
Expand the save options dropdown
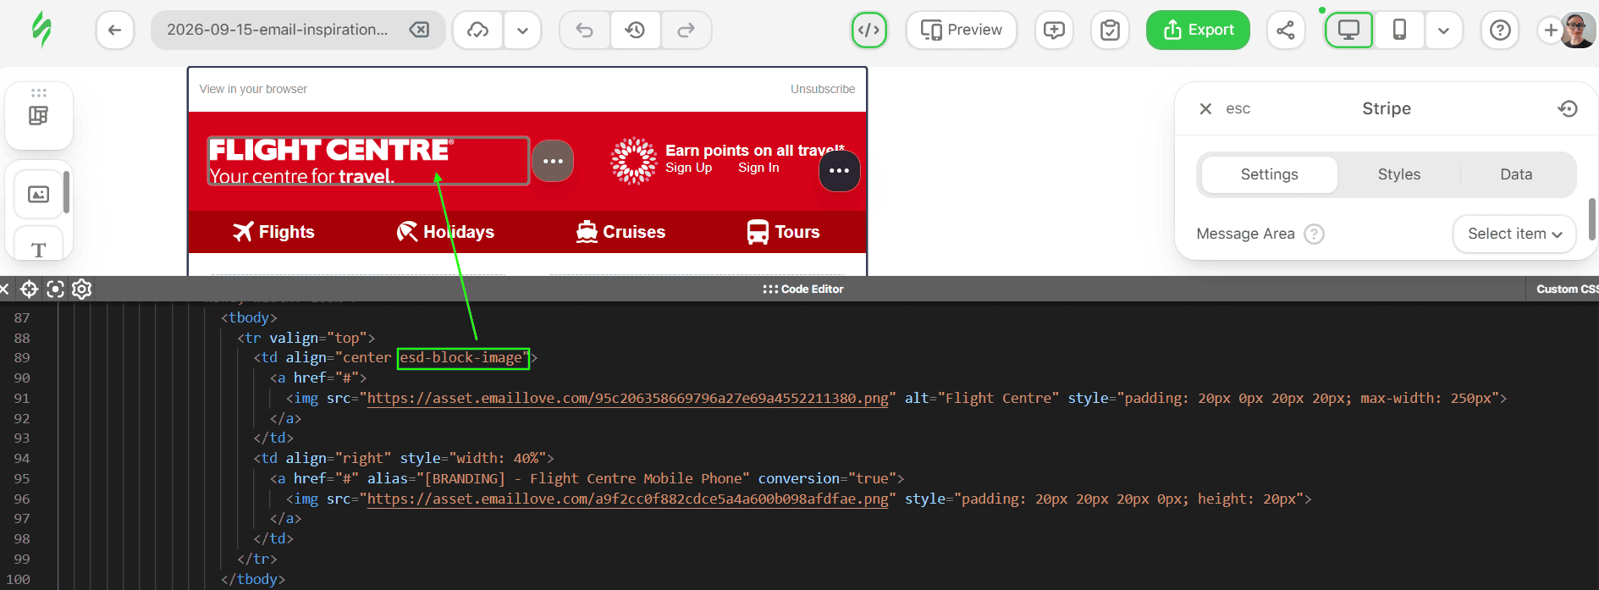(x=522, y=30)
